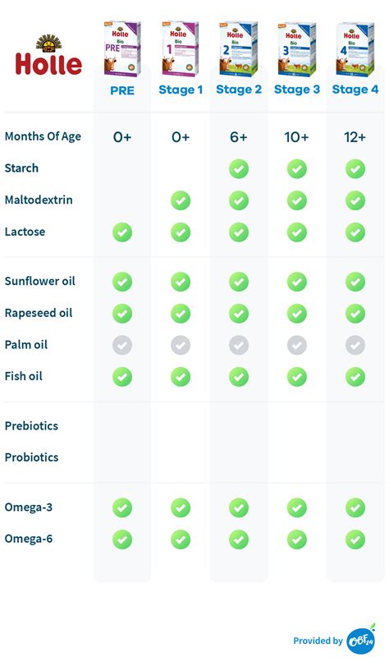Click the Sunflower oil checkmark for Stage 1
389x666 pixels.
[181, 282]
